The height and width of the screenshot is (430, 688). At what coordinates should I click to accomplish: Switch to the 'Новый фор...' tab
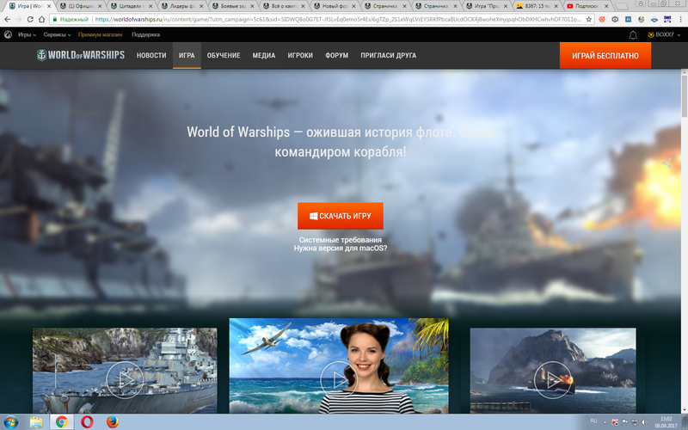pyautogui.click(x=335, y=6)
